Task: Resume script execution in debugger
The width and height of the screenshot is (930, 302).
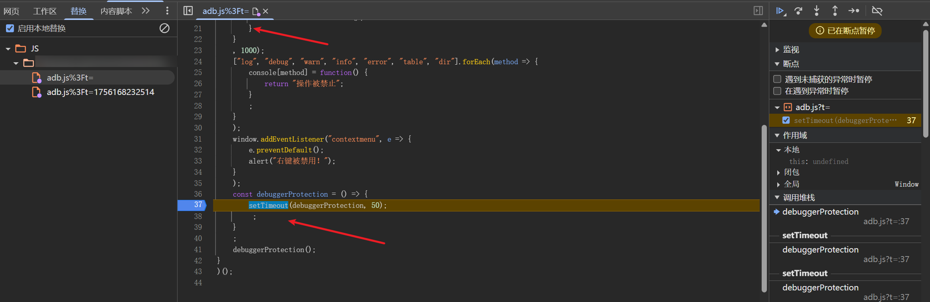Action: 780,11
